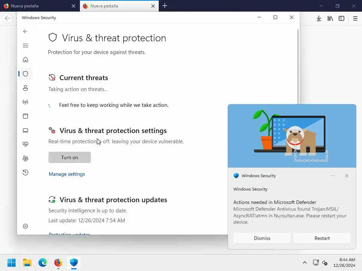Open App & browser control in sidebar
Screen dimensions: 362x271
[25, 116]
